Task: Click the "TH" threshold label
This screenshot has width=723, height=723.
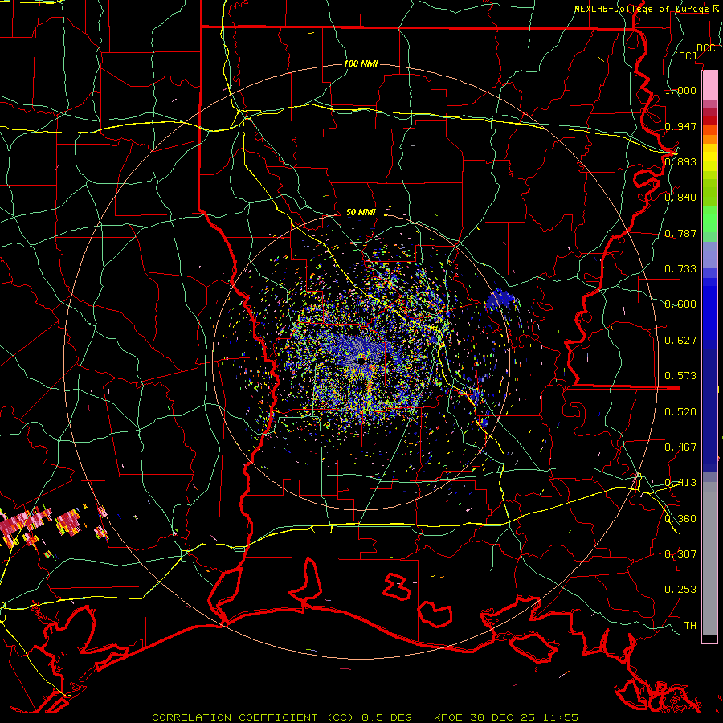Action: coord(690,626)
